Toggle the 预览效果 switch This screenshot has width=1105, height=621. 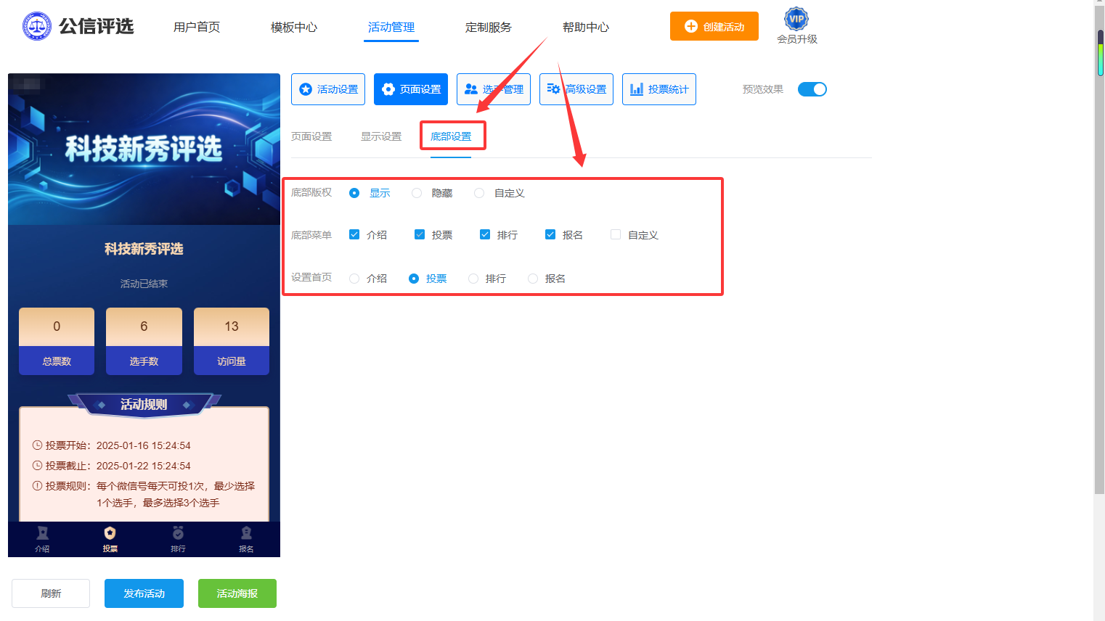click(x=812, y=89)
